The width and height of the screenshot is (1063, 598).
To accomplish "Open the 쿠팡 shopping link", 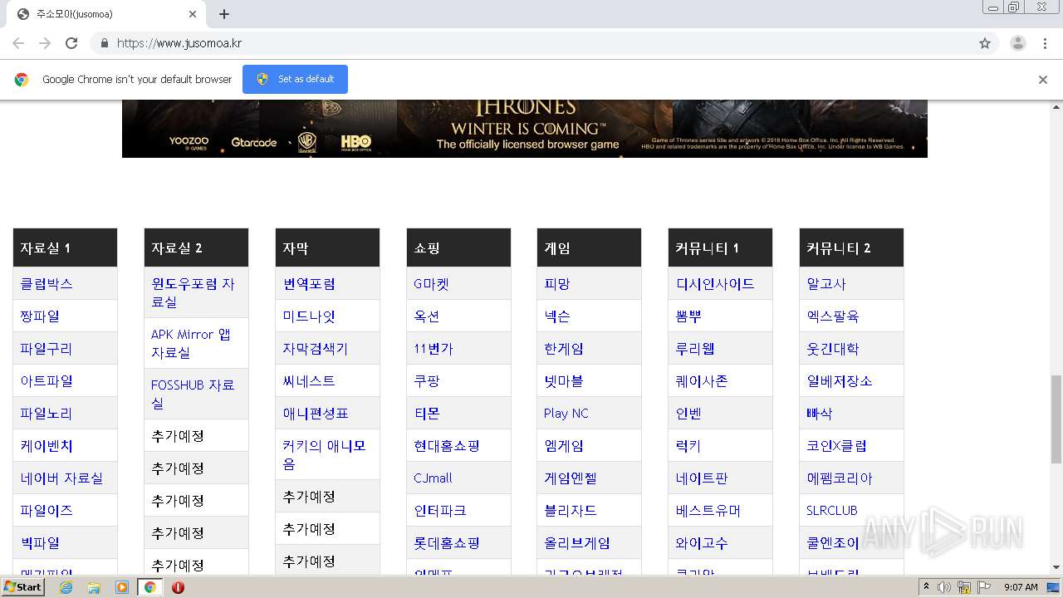I will click(427, 381).
